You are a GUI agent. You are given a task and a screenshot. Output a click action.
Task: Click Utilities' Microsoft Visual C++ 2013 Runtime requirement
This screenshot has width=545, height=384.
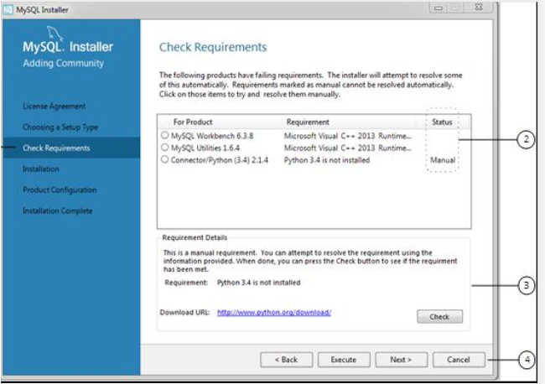point(348,148)
